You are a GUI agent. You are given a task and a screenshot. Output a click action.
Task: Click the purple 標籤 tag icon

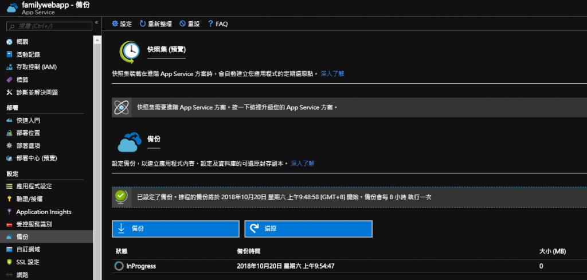(9, 80)
